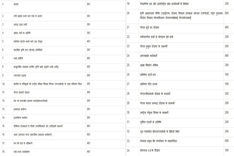Click the सर्वश्रेष्ठ पेटेंट धारक row
Screen dimensions: 234x156
(x=180, y=85)
